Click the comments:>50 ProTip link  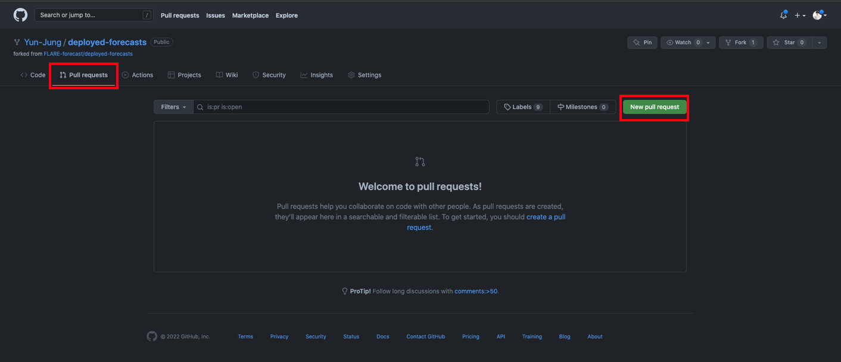[476, 291]
